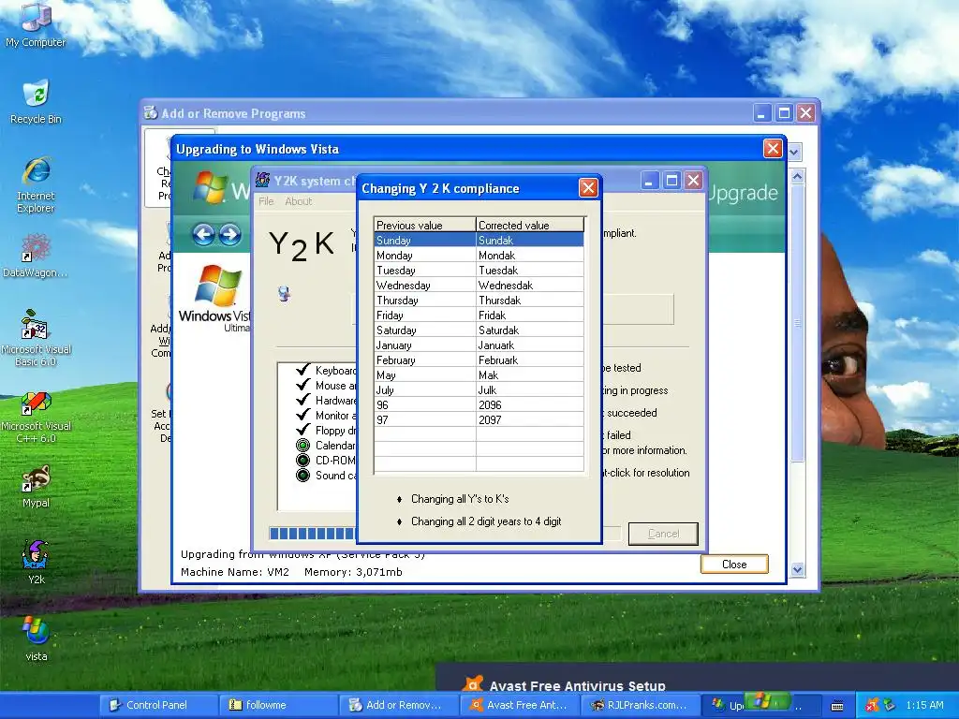Click the Mouse test checkmark icon
Screen dimensions: 959x719
tap(302, 385)
